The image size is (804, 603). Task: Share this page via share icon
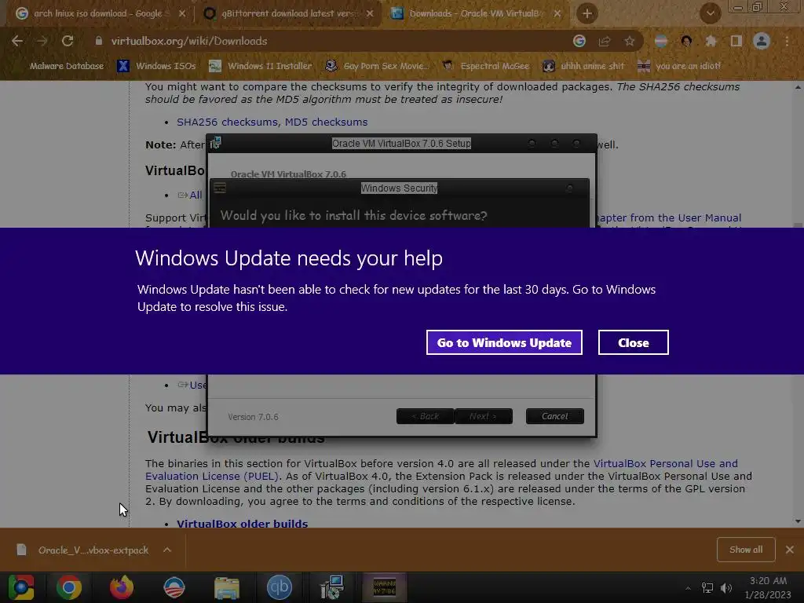tap(605, 41)
